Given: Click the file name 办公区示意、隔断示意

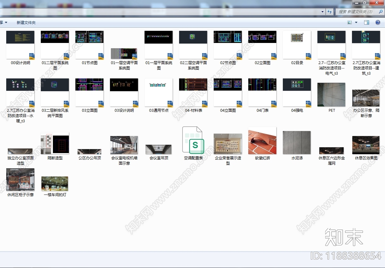Looking at the screenshot, I should coord(366,113).
